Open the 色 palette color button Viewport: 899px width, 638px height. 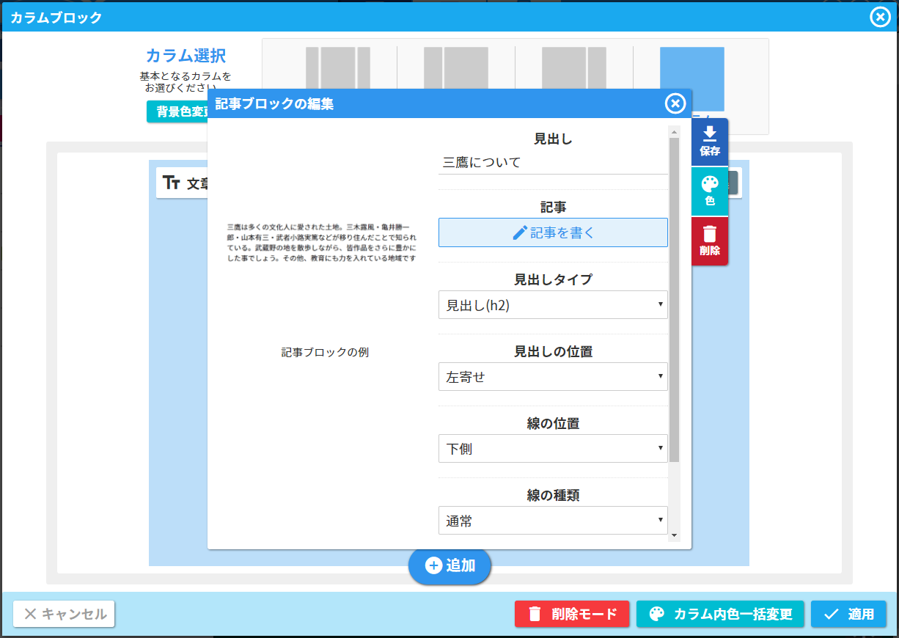(x=709, y=191)
